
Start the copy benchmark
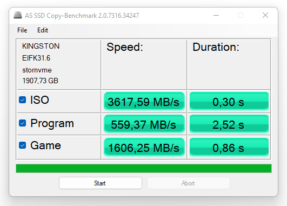click(101, 183)
